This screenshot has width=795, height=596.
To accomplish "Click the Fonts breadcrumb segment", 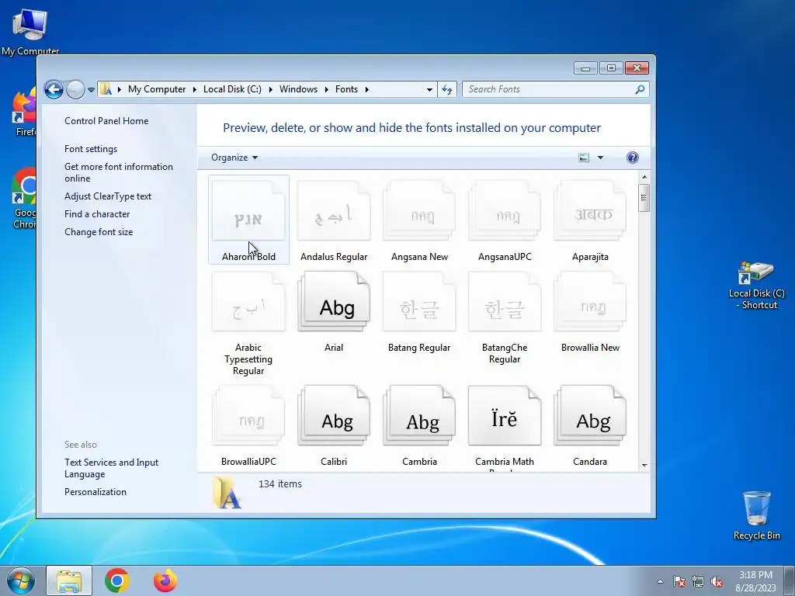I will 346,89.
